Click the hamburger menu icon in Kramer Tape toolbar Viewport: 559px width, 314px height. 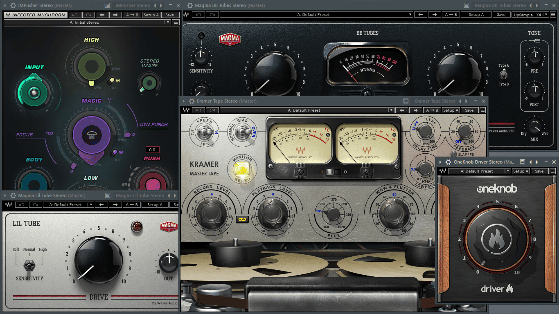[x=483, y=110]
